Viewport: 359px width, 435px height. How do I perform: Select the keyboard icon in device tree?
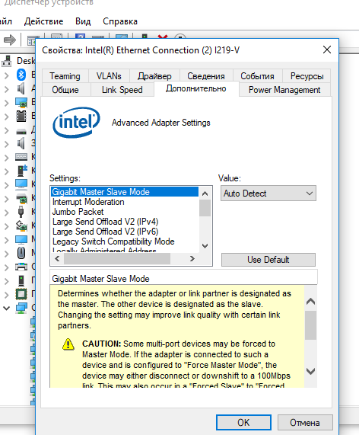[21, 157]
